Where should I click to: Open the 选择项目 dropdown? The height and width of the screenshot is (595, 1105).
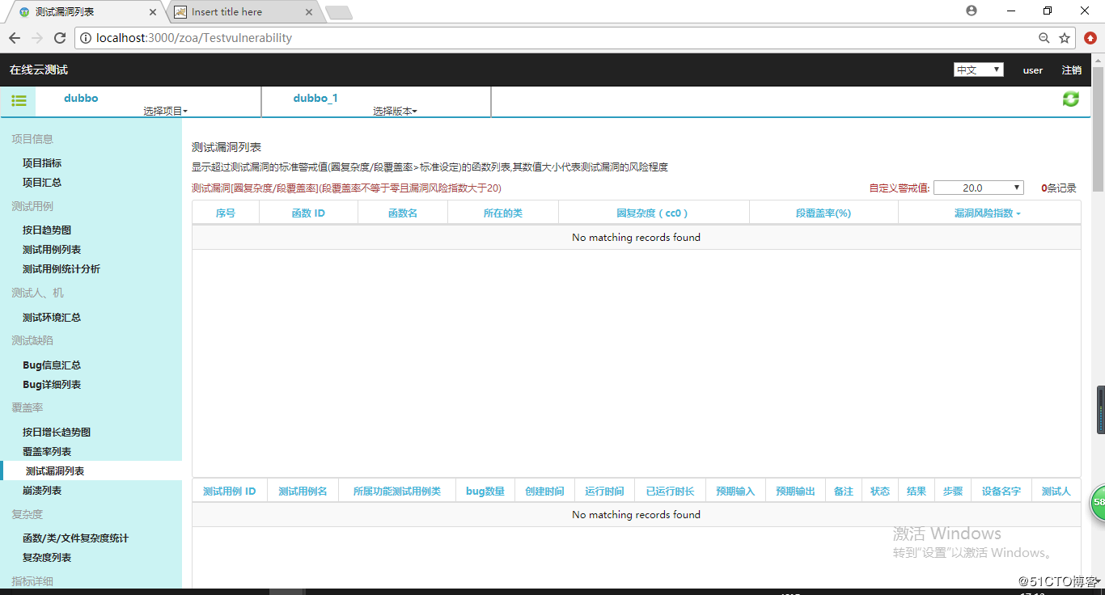click(x=166, y=112)
